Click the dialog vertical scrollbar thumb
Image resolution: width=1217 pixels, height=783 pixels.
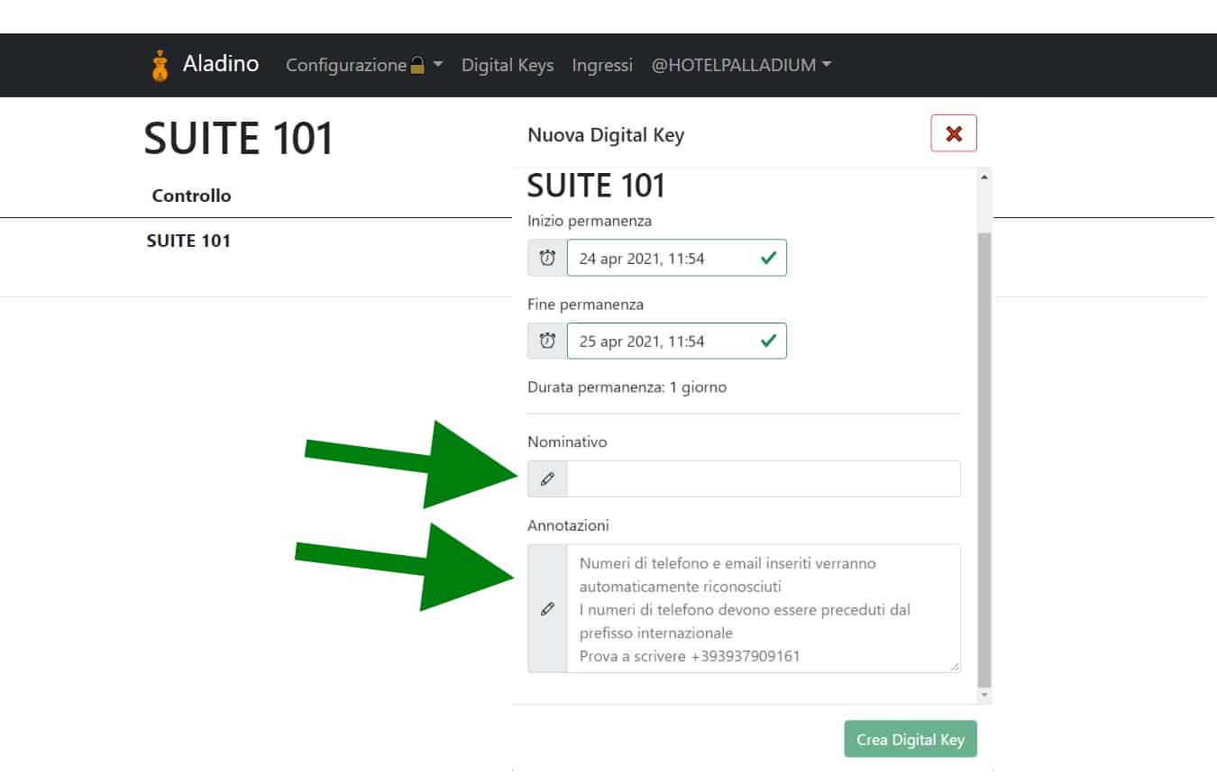pyautogui.click(x=984, y=460)
